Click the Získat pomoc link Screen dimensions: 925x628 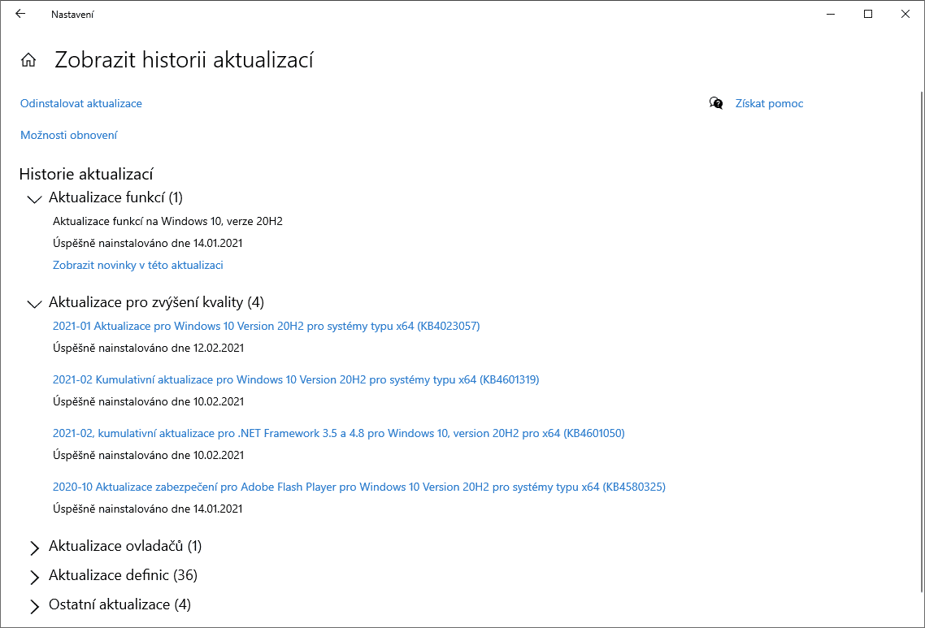(x=769, y=103)
